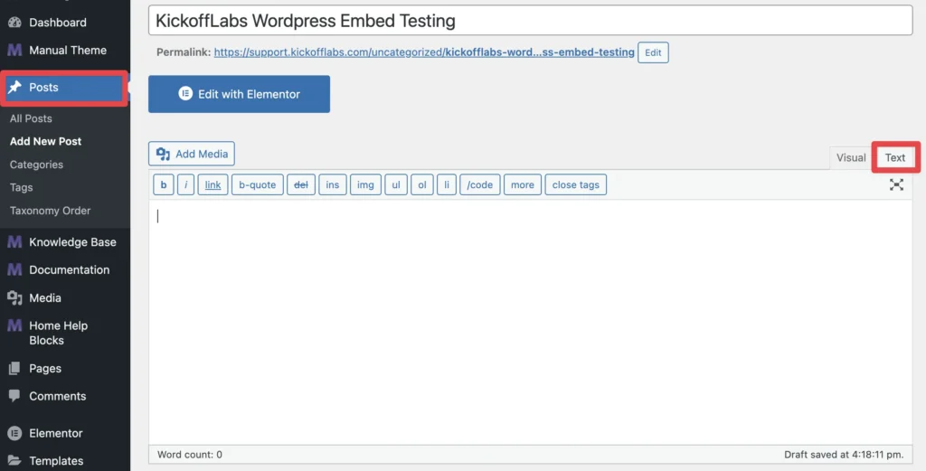Click the Home Help Blocks M icon
Viewport: 926px width, 471px height.
tap(14, 325)
